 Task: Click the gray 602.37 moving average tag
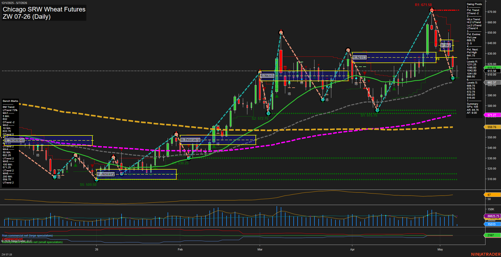(x=492, y=82)
